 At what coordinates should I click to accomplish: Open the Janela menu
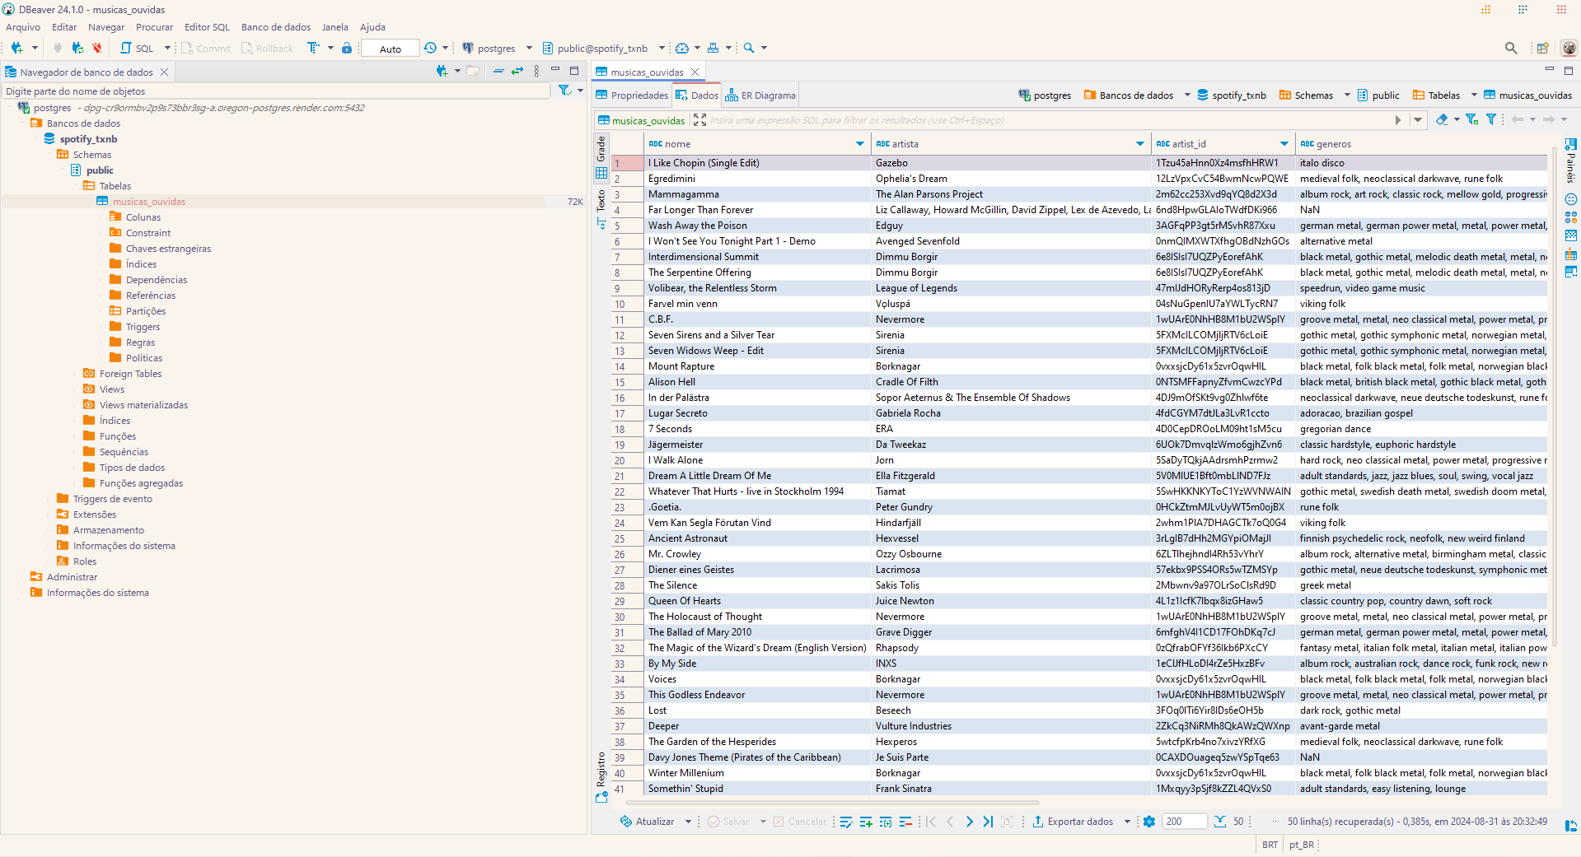334,27
